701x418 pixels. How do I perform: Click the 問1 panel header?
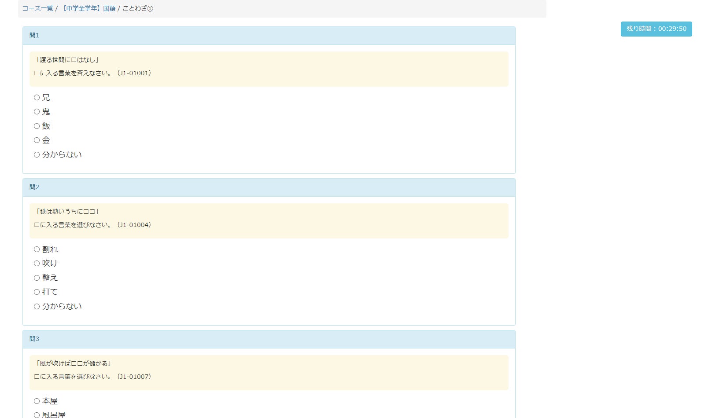pos(269,36)
